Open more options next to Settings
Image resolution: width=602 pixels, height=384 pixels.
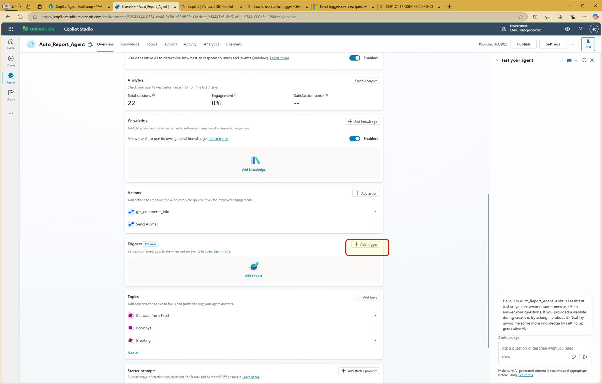[x=572, y=44]
